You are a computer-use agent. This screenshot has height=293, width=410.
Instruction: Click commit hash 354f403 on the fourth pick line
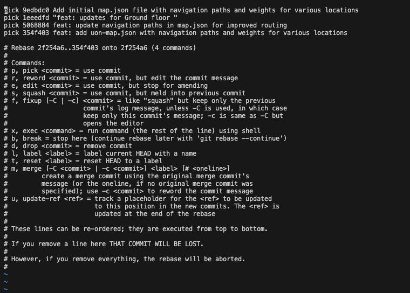36,33
